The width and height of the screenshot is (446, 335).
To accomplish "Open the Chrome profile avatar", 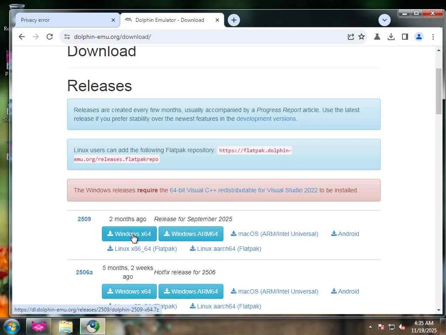I will 419,37.
